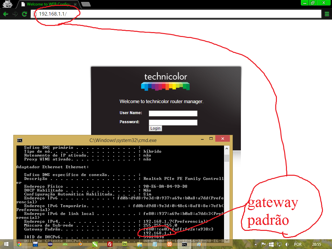Switch to cmd.exe in the taskbar
Screen dimensions: 332x249
click(x=184, y=244)
